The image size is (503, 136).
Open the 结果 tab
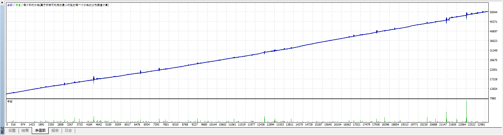coord(25,131)
